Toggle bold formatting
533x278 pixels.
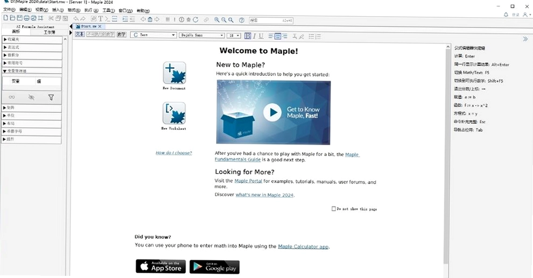[248, 35]
